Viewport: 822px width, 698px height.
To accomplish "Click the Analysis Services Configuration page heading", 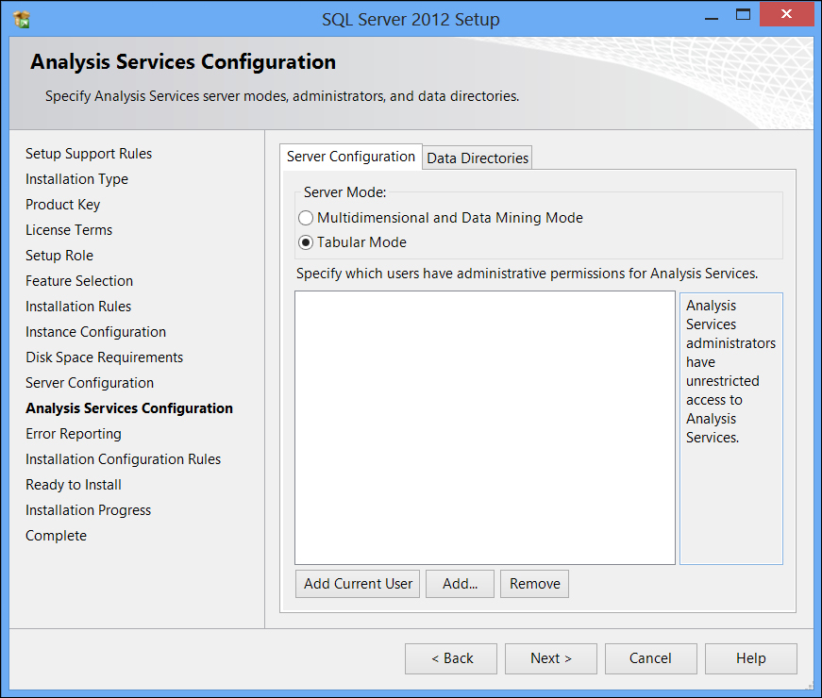I will point(183,62).
